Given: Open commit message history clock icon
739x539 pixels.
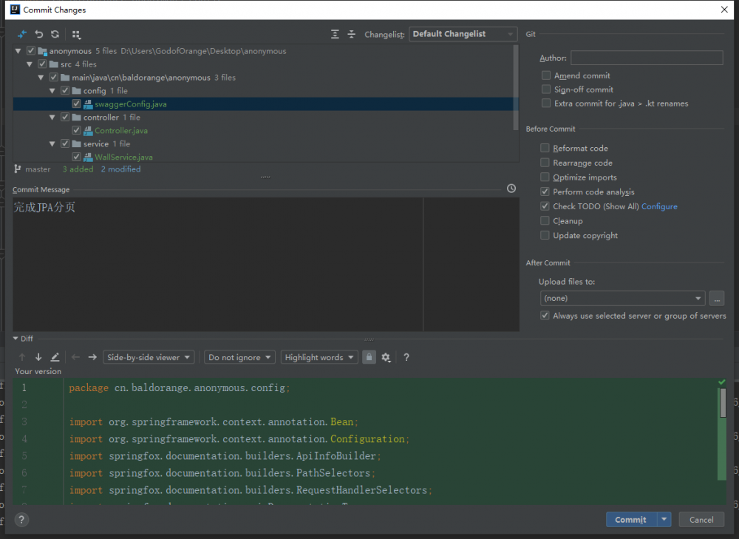Looking at the screenshot, I should [511, 189].
